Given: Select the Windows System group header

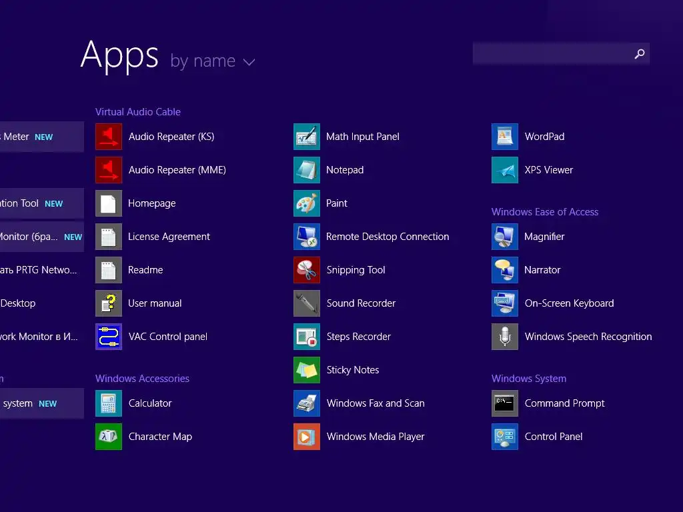Looking at the screenshot, I should [529, 379].
